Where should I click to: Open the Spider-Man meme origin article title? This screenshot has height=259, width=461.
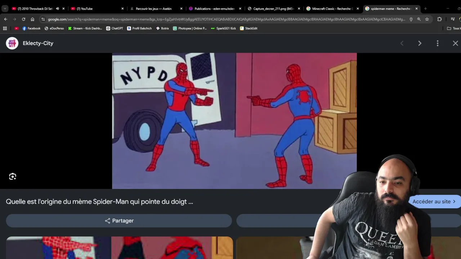click(x=99, y=201)
